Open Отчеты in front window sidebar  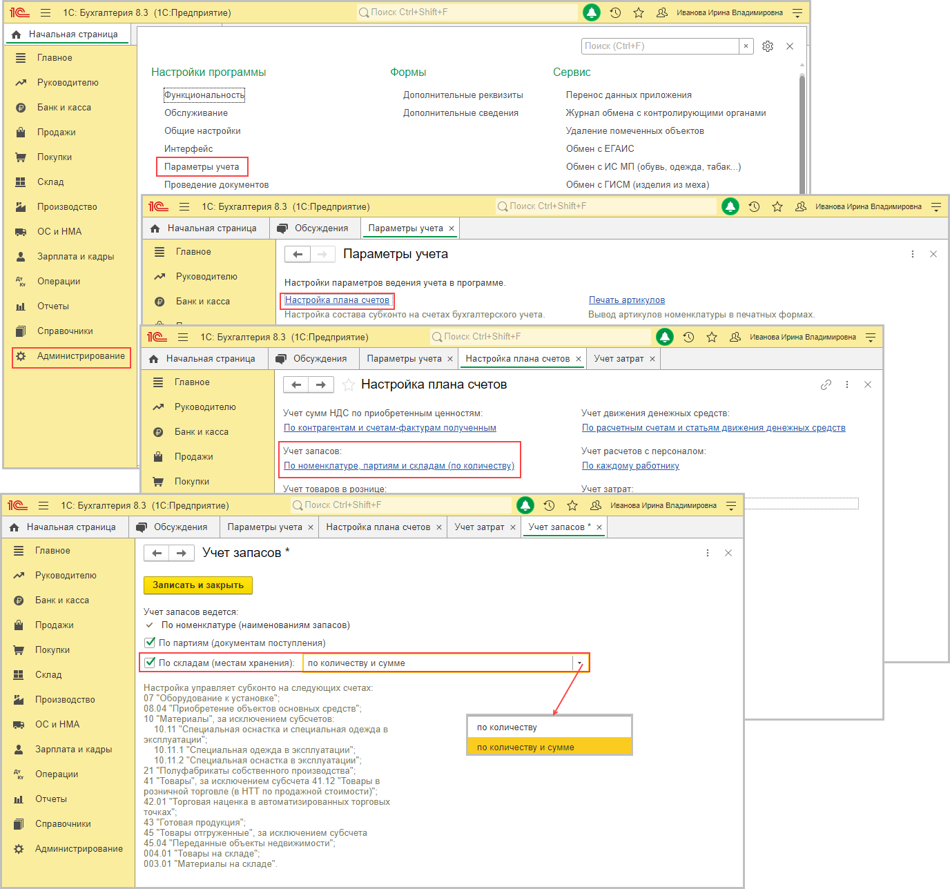[x=51, y=799]
